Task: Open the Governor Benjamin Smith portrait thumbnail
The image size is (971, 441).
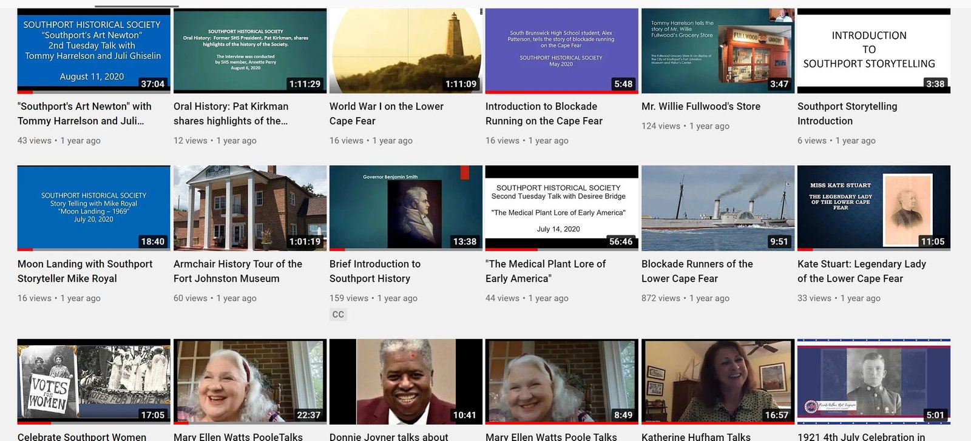Action: [405, 207]
